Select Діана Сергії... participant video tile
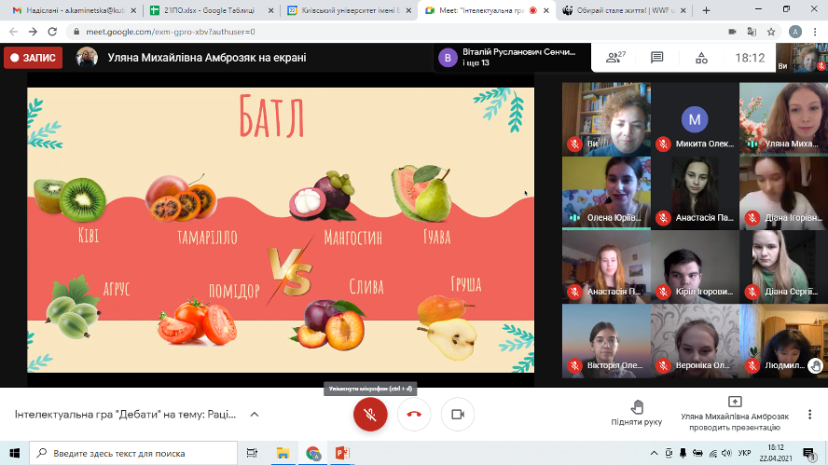The image size is (828, 465). point(783,267)
